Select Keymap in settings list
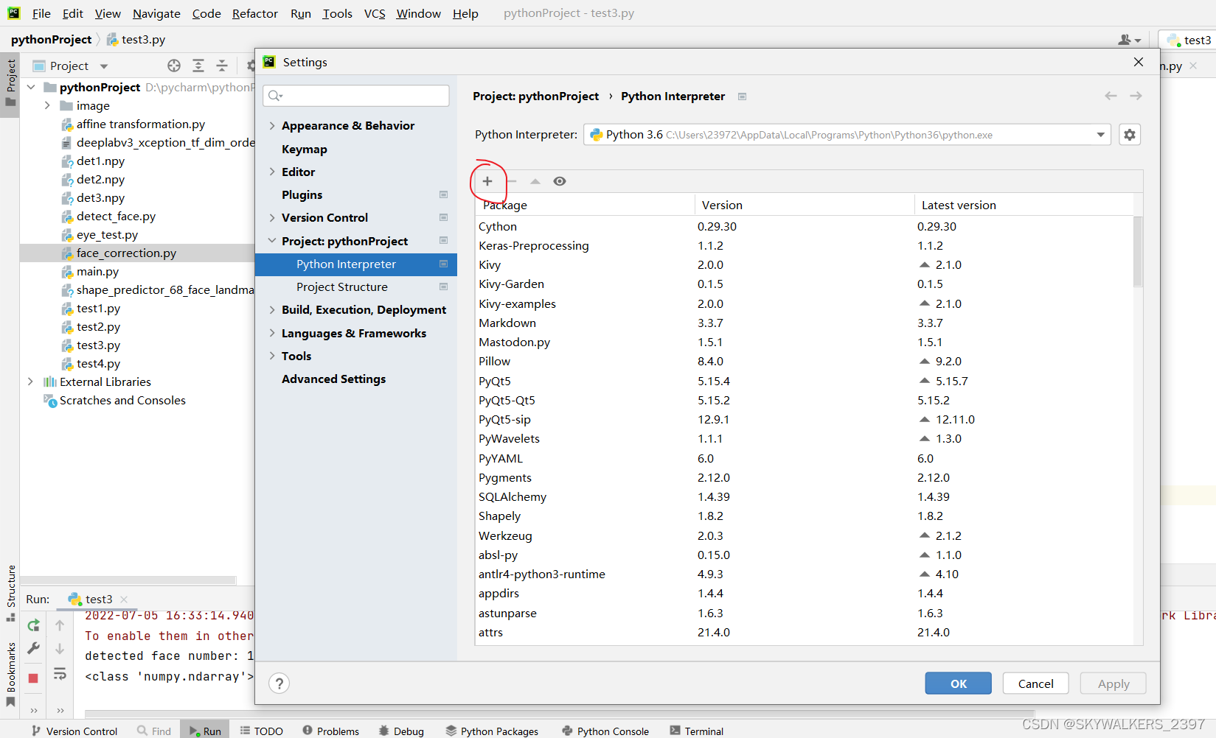The width and height of the screenshot is (1216, 738). click(x=304, y=150)
